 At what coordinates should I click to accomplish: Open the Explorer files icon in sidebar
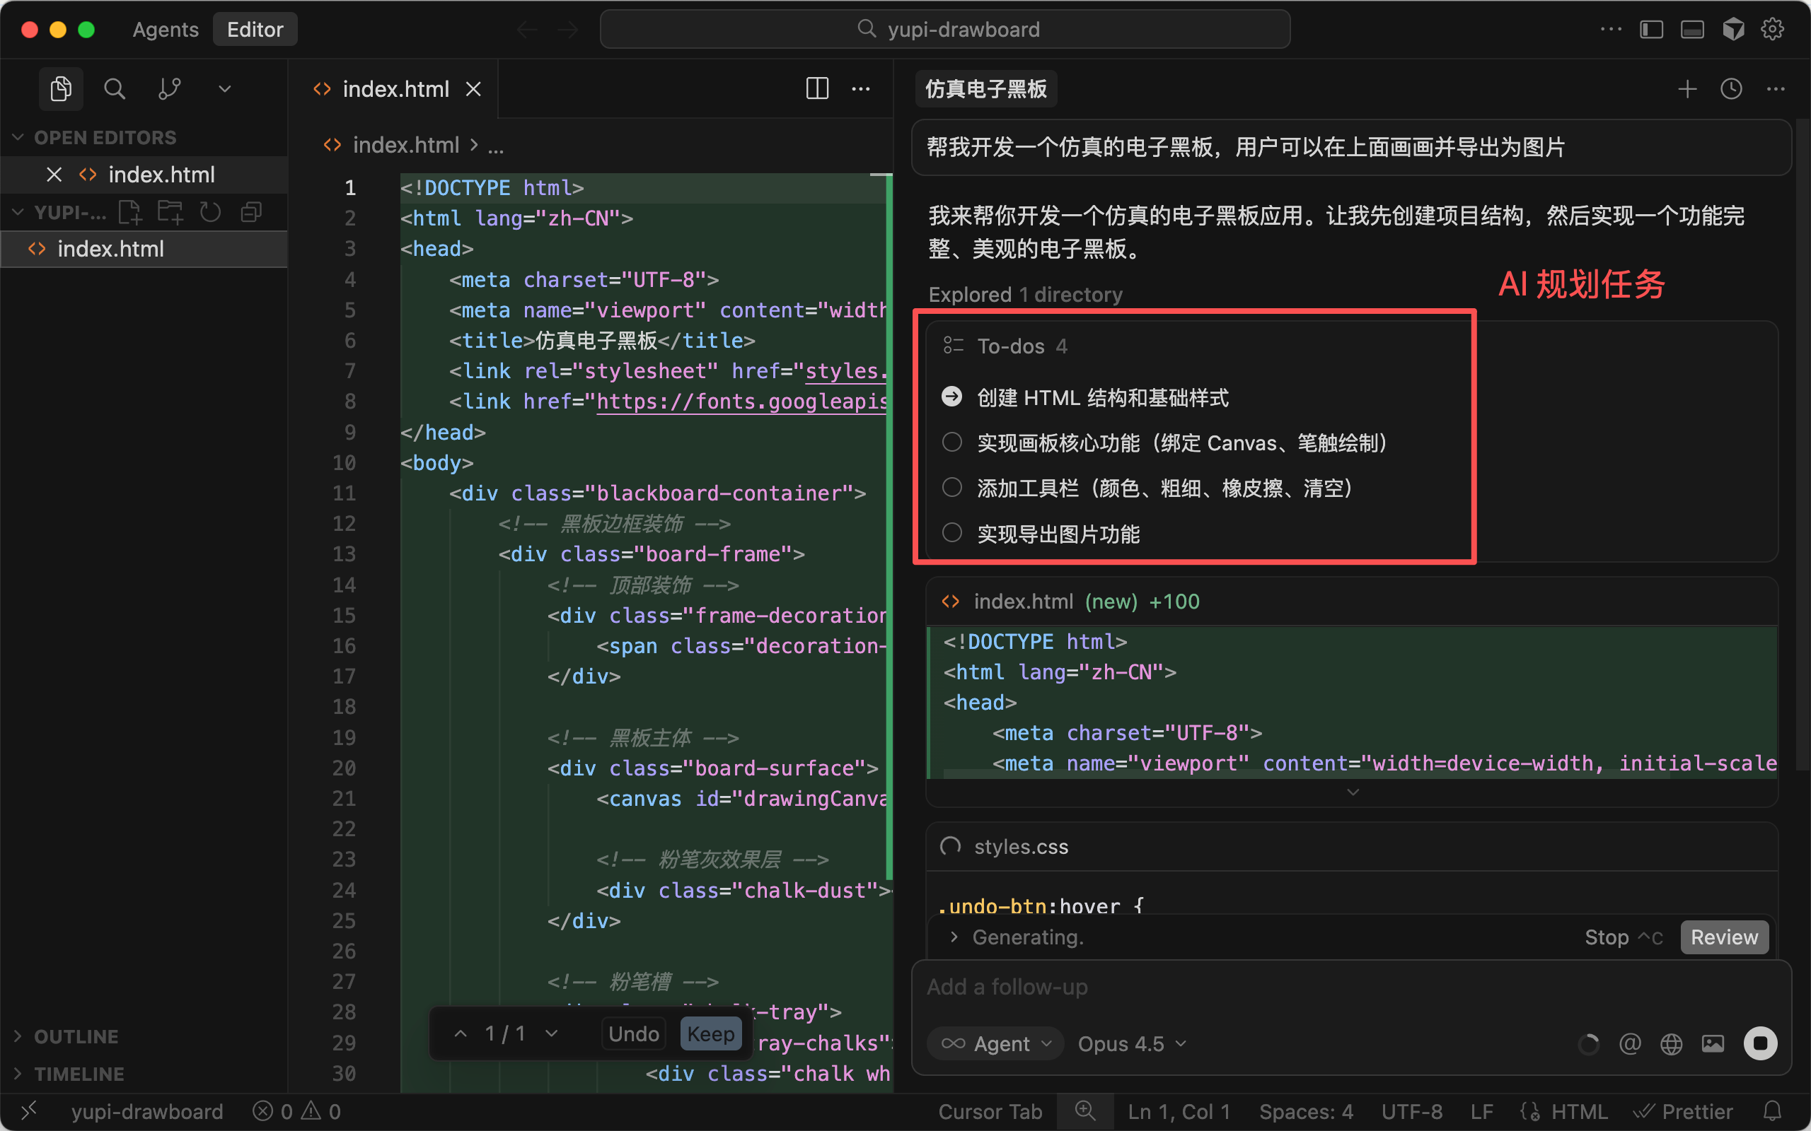click(x=61, y=89)
